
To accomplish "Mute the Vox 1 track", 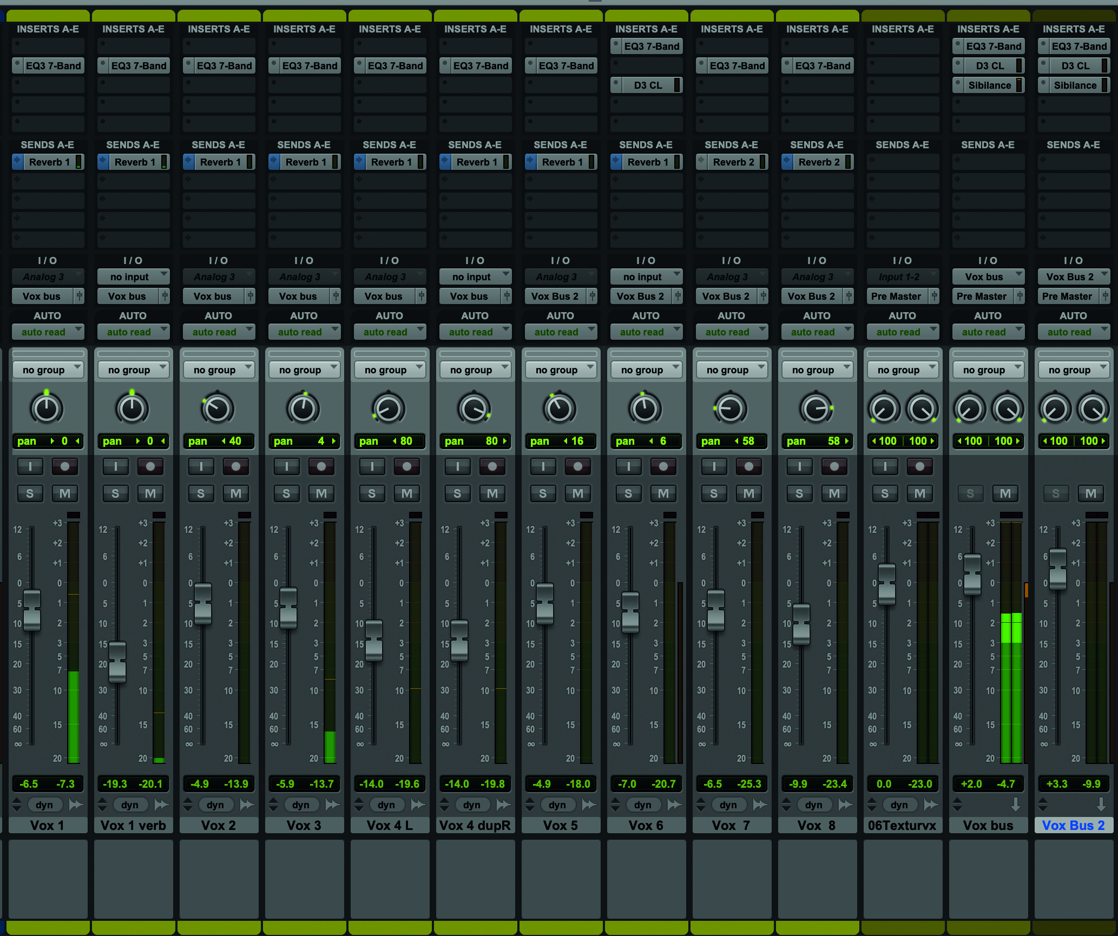I will pos(65,493).
